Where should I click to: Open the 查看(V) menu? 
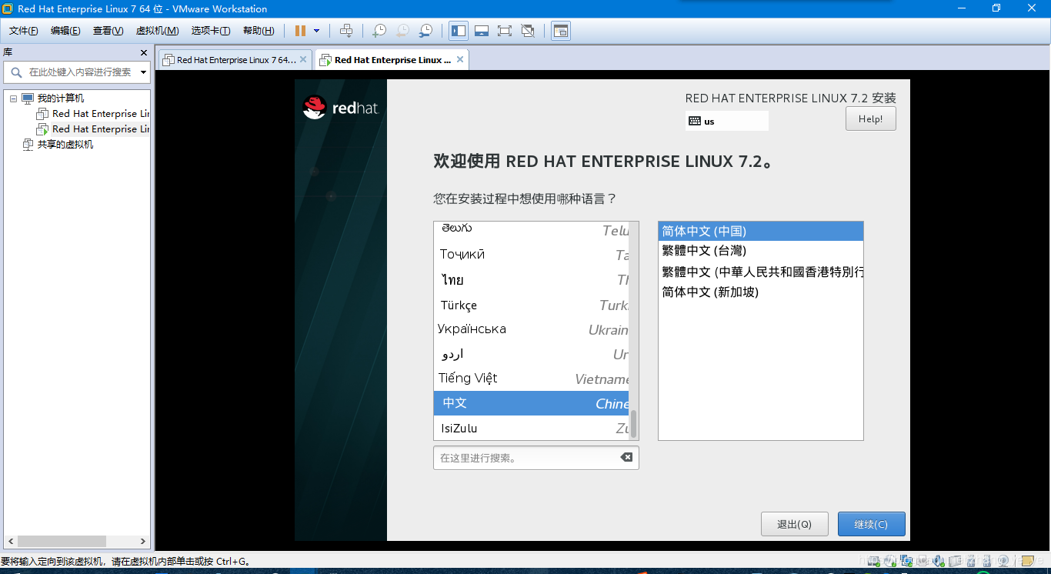point(108,31)
